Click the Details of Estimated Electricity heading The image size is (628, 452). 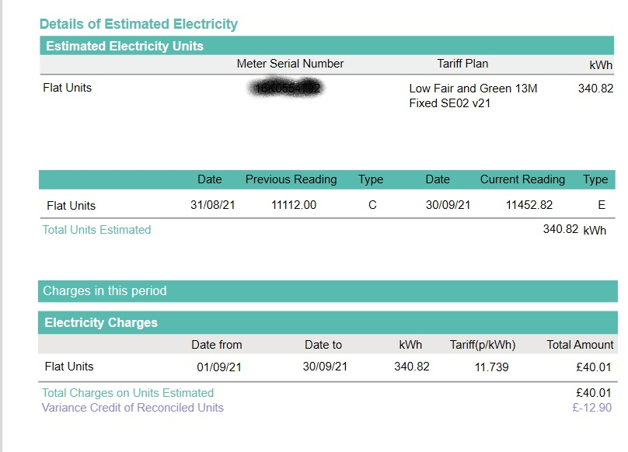click(x=138, y=24)
